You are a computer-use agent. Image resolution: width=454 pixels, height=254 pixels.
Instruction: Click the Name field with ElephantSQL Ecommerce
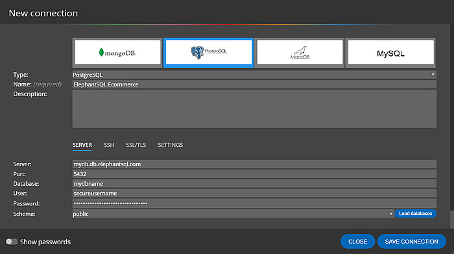254,84
